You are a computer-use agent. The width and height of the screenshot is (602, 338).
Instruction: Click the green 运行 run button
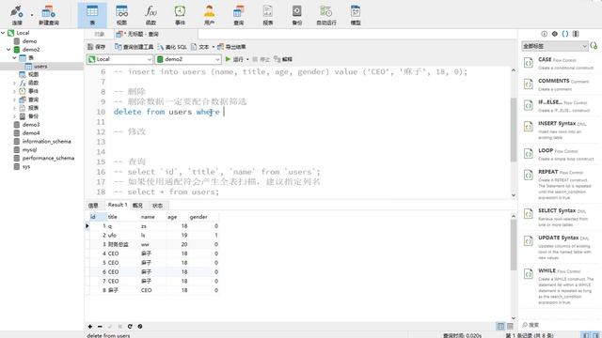coord(234,59)
